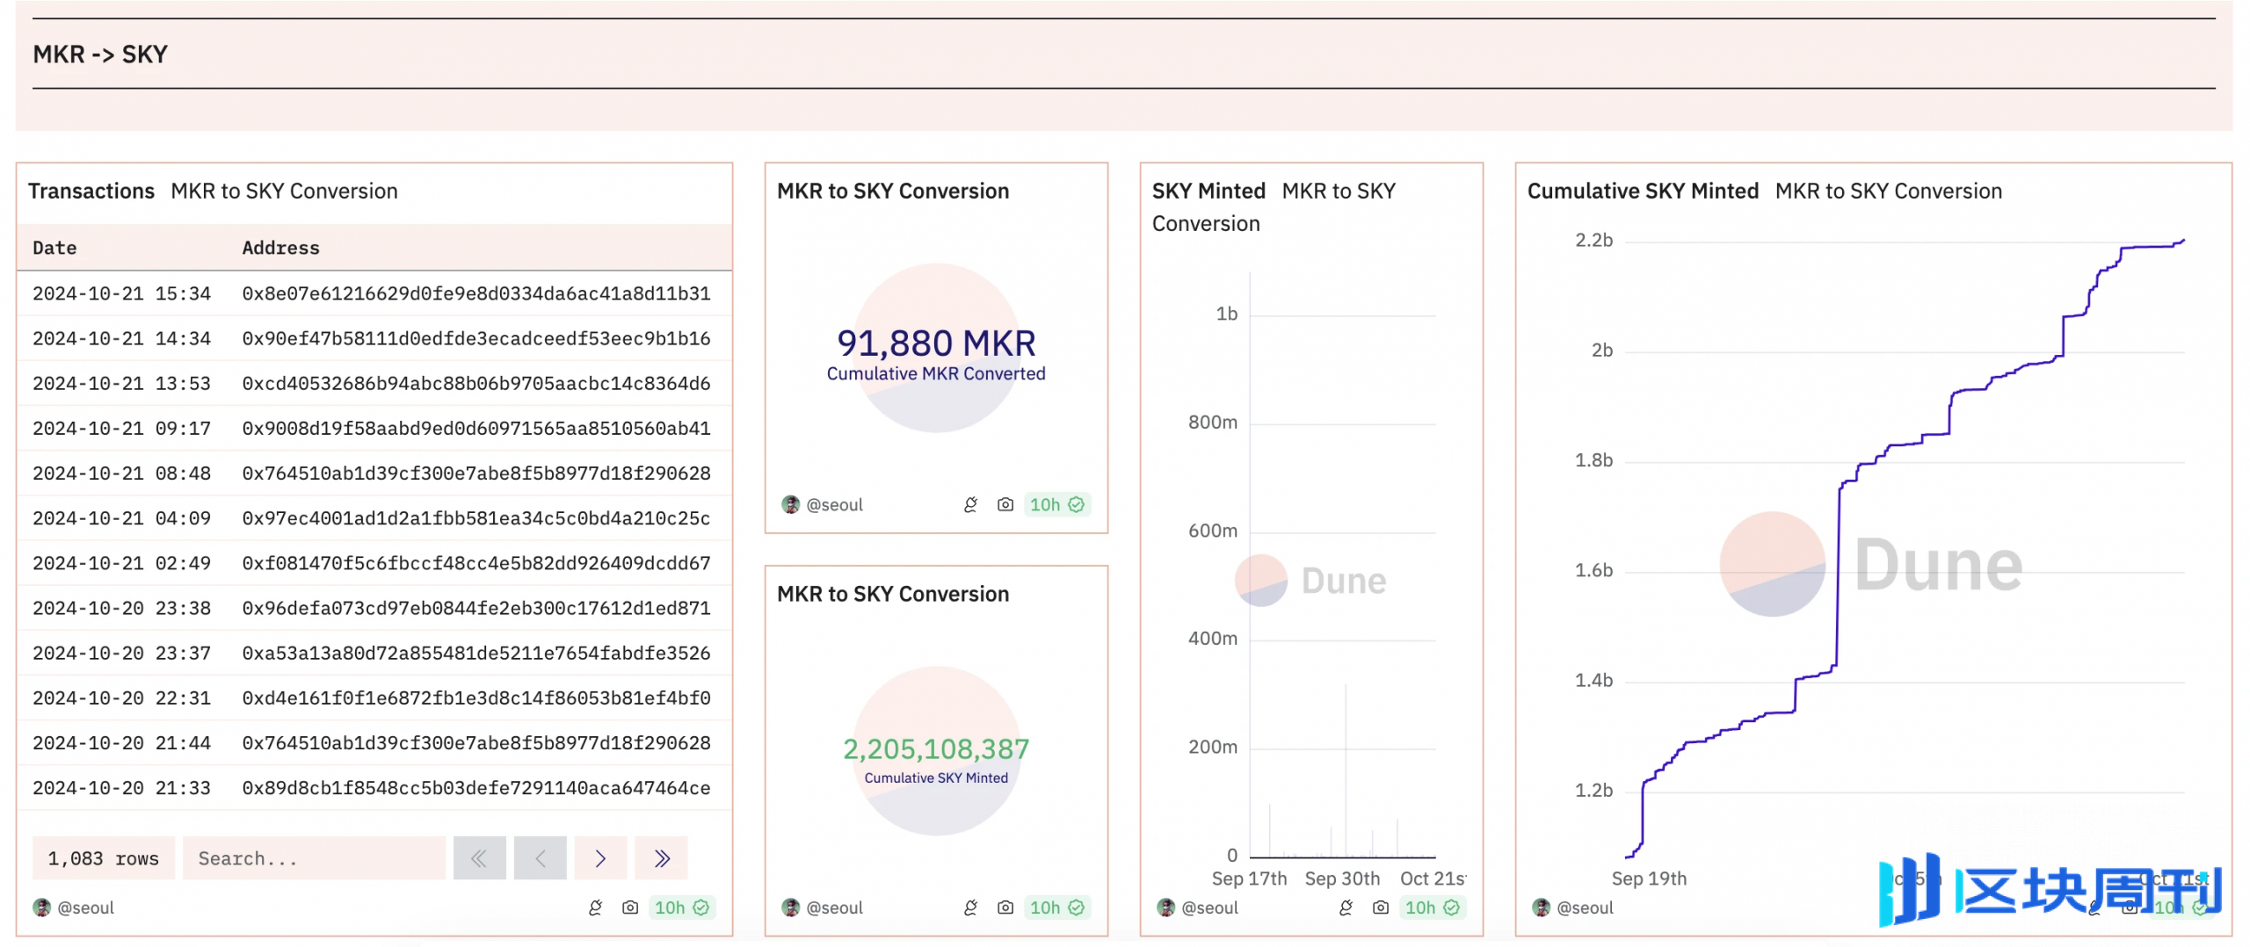Image resolution: width=2250 pixels, height=947 pixels.
Task: Click the 91,880 MKR counter value
Action: click(x=936, y=343)
